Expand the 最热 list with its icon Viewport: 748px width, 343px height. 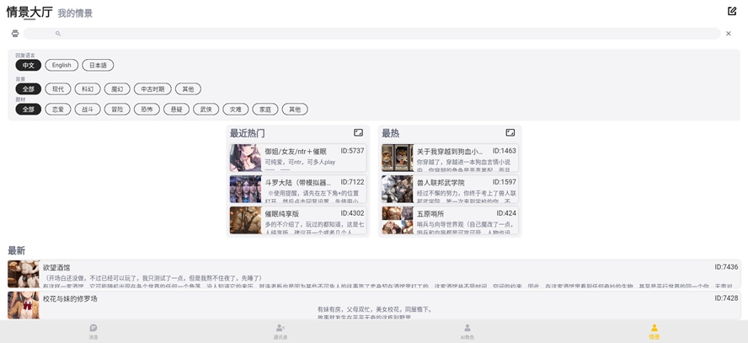click(510, 132)
